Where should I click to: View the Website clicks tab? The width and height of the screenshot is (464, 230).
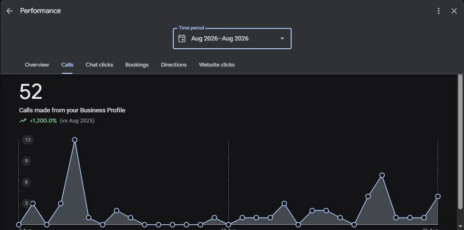(217, 65)
